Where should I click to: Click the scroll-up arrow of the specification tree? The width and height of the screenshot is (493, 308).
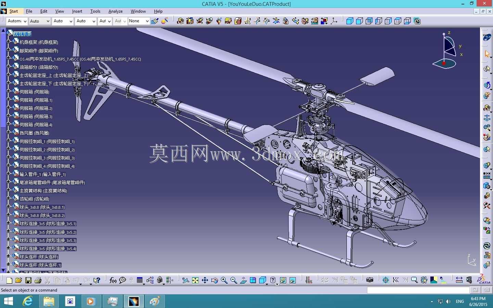point(3,30)
